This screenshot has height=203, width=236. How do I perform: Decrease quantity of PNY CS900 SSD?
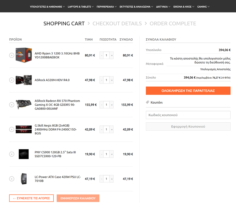coord(102,154)
